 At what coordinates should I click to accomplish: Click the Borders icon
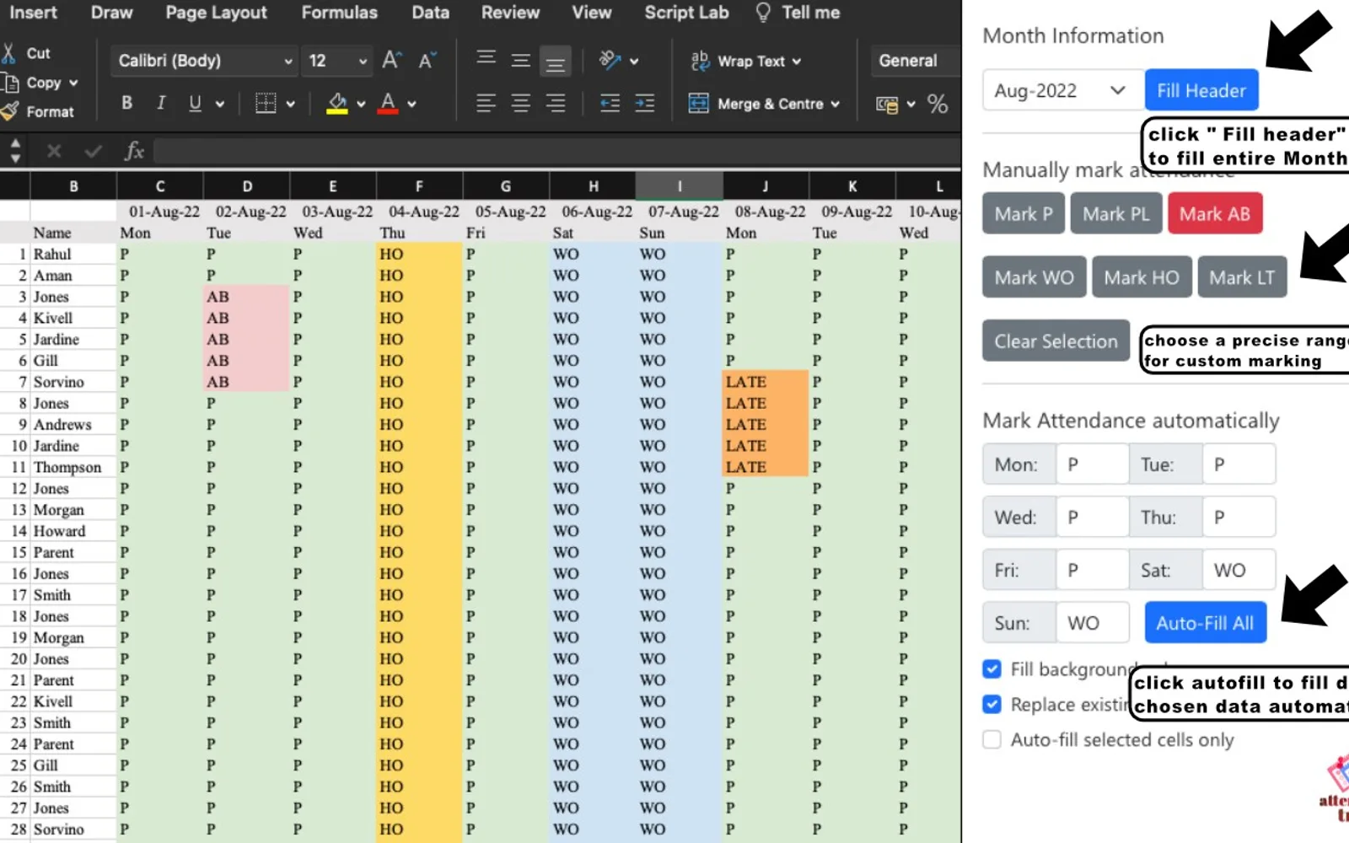point(266,104)
